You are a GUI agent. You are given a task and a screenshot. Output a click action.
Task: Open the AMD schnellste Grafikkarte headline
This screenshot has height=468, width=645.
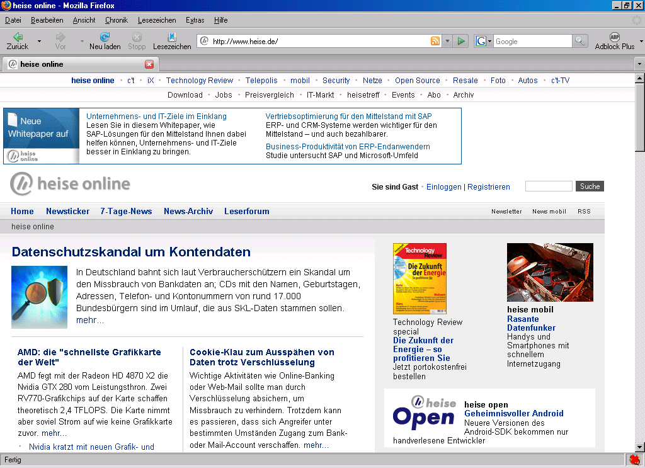[89, 357]
